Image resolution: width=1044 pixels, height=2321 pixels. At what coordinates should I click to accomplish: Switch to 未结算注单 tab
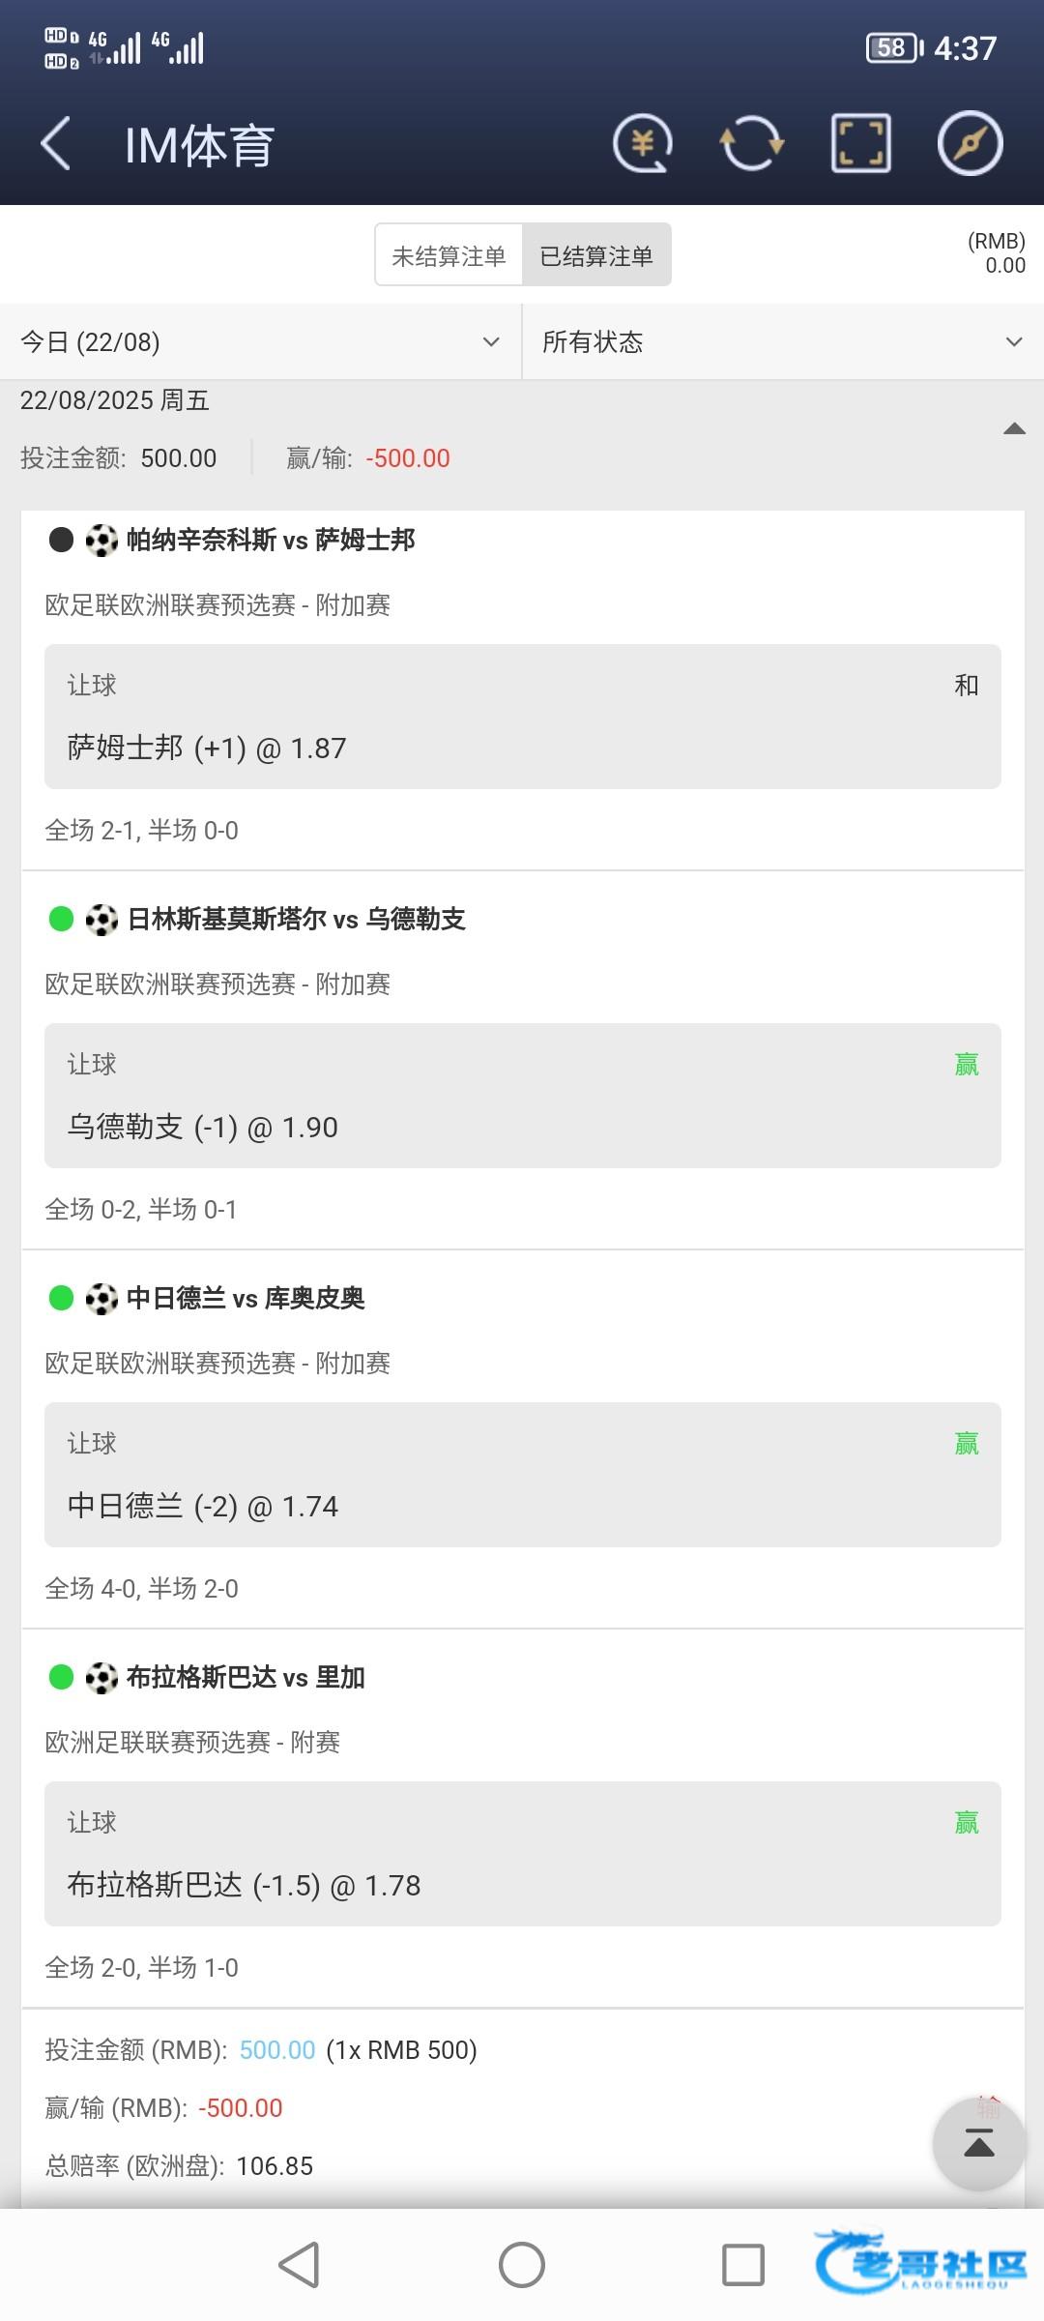click(449, 256)
